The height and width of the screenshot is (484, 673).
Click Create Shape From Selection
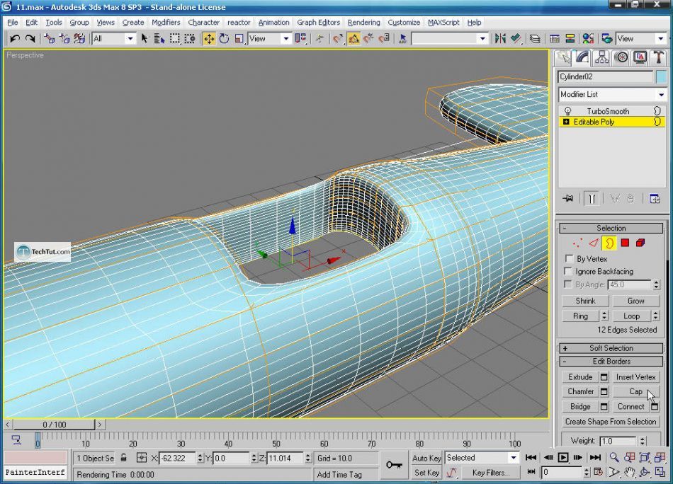click(611, 422)
